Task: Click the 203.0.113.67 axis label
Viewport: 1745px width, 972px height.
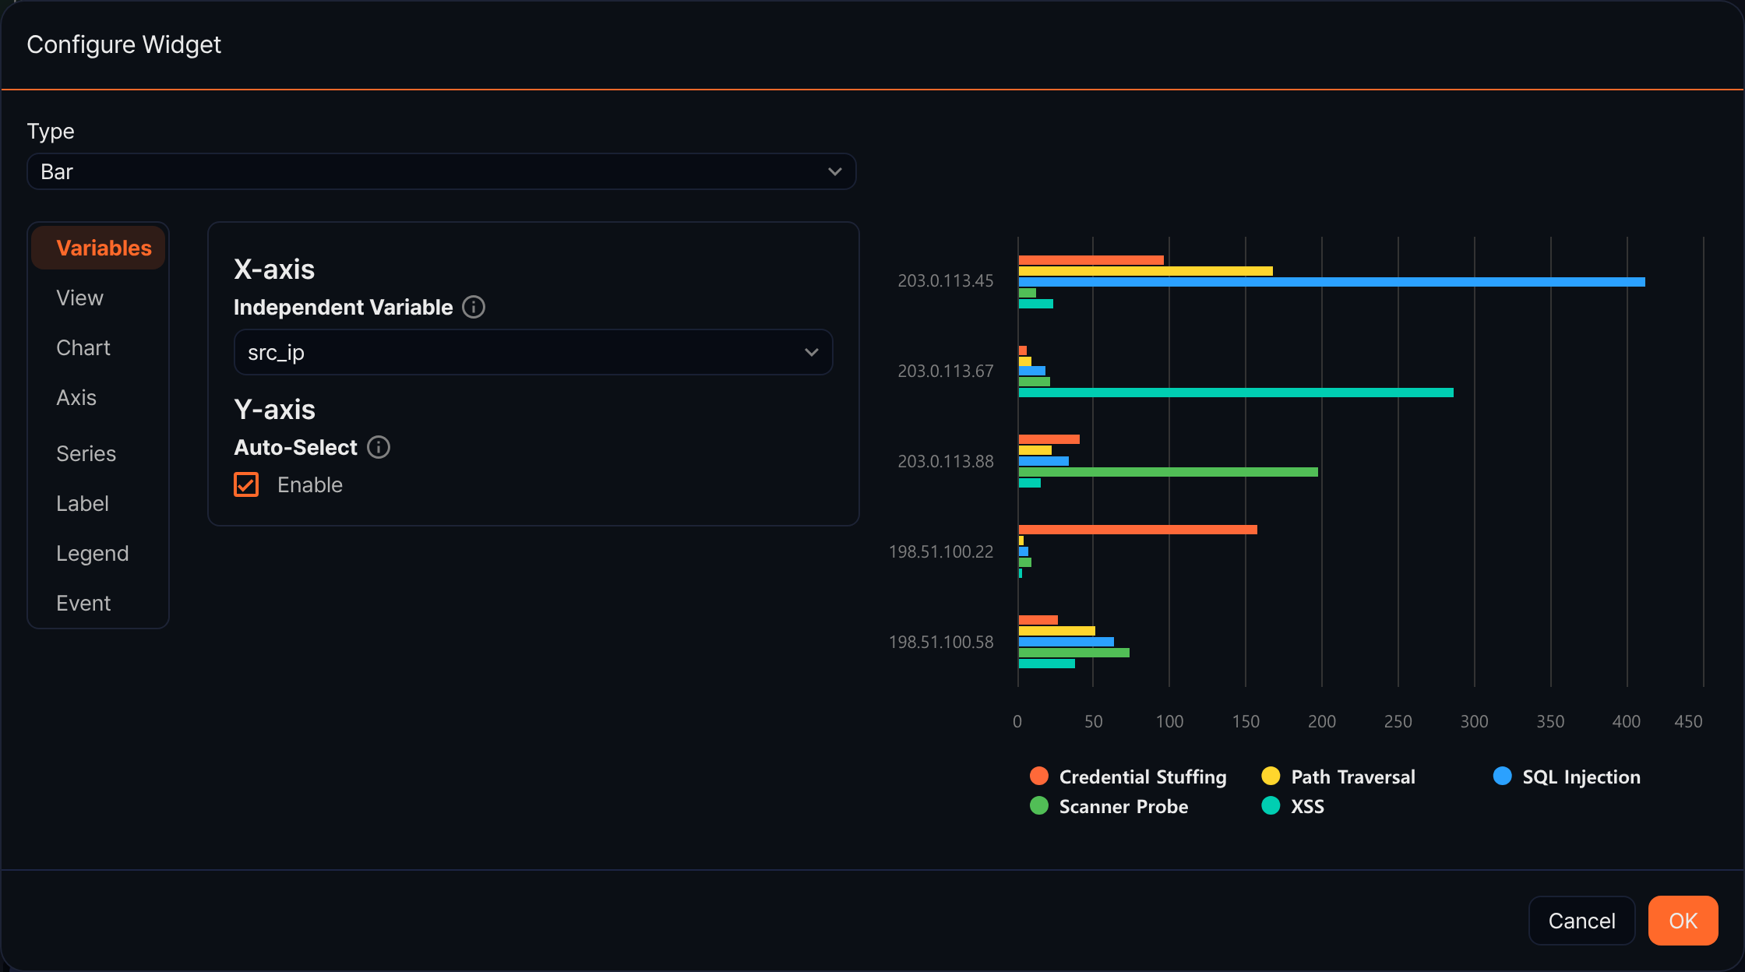Action: [x=946, y=372]
